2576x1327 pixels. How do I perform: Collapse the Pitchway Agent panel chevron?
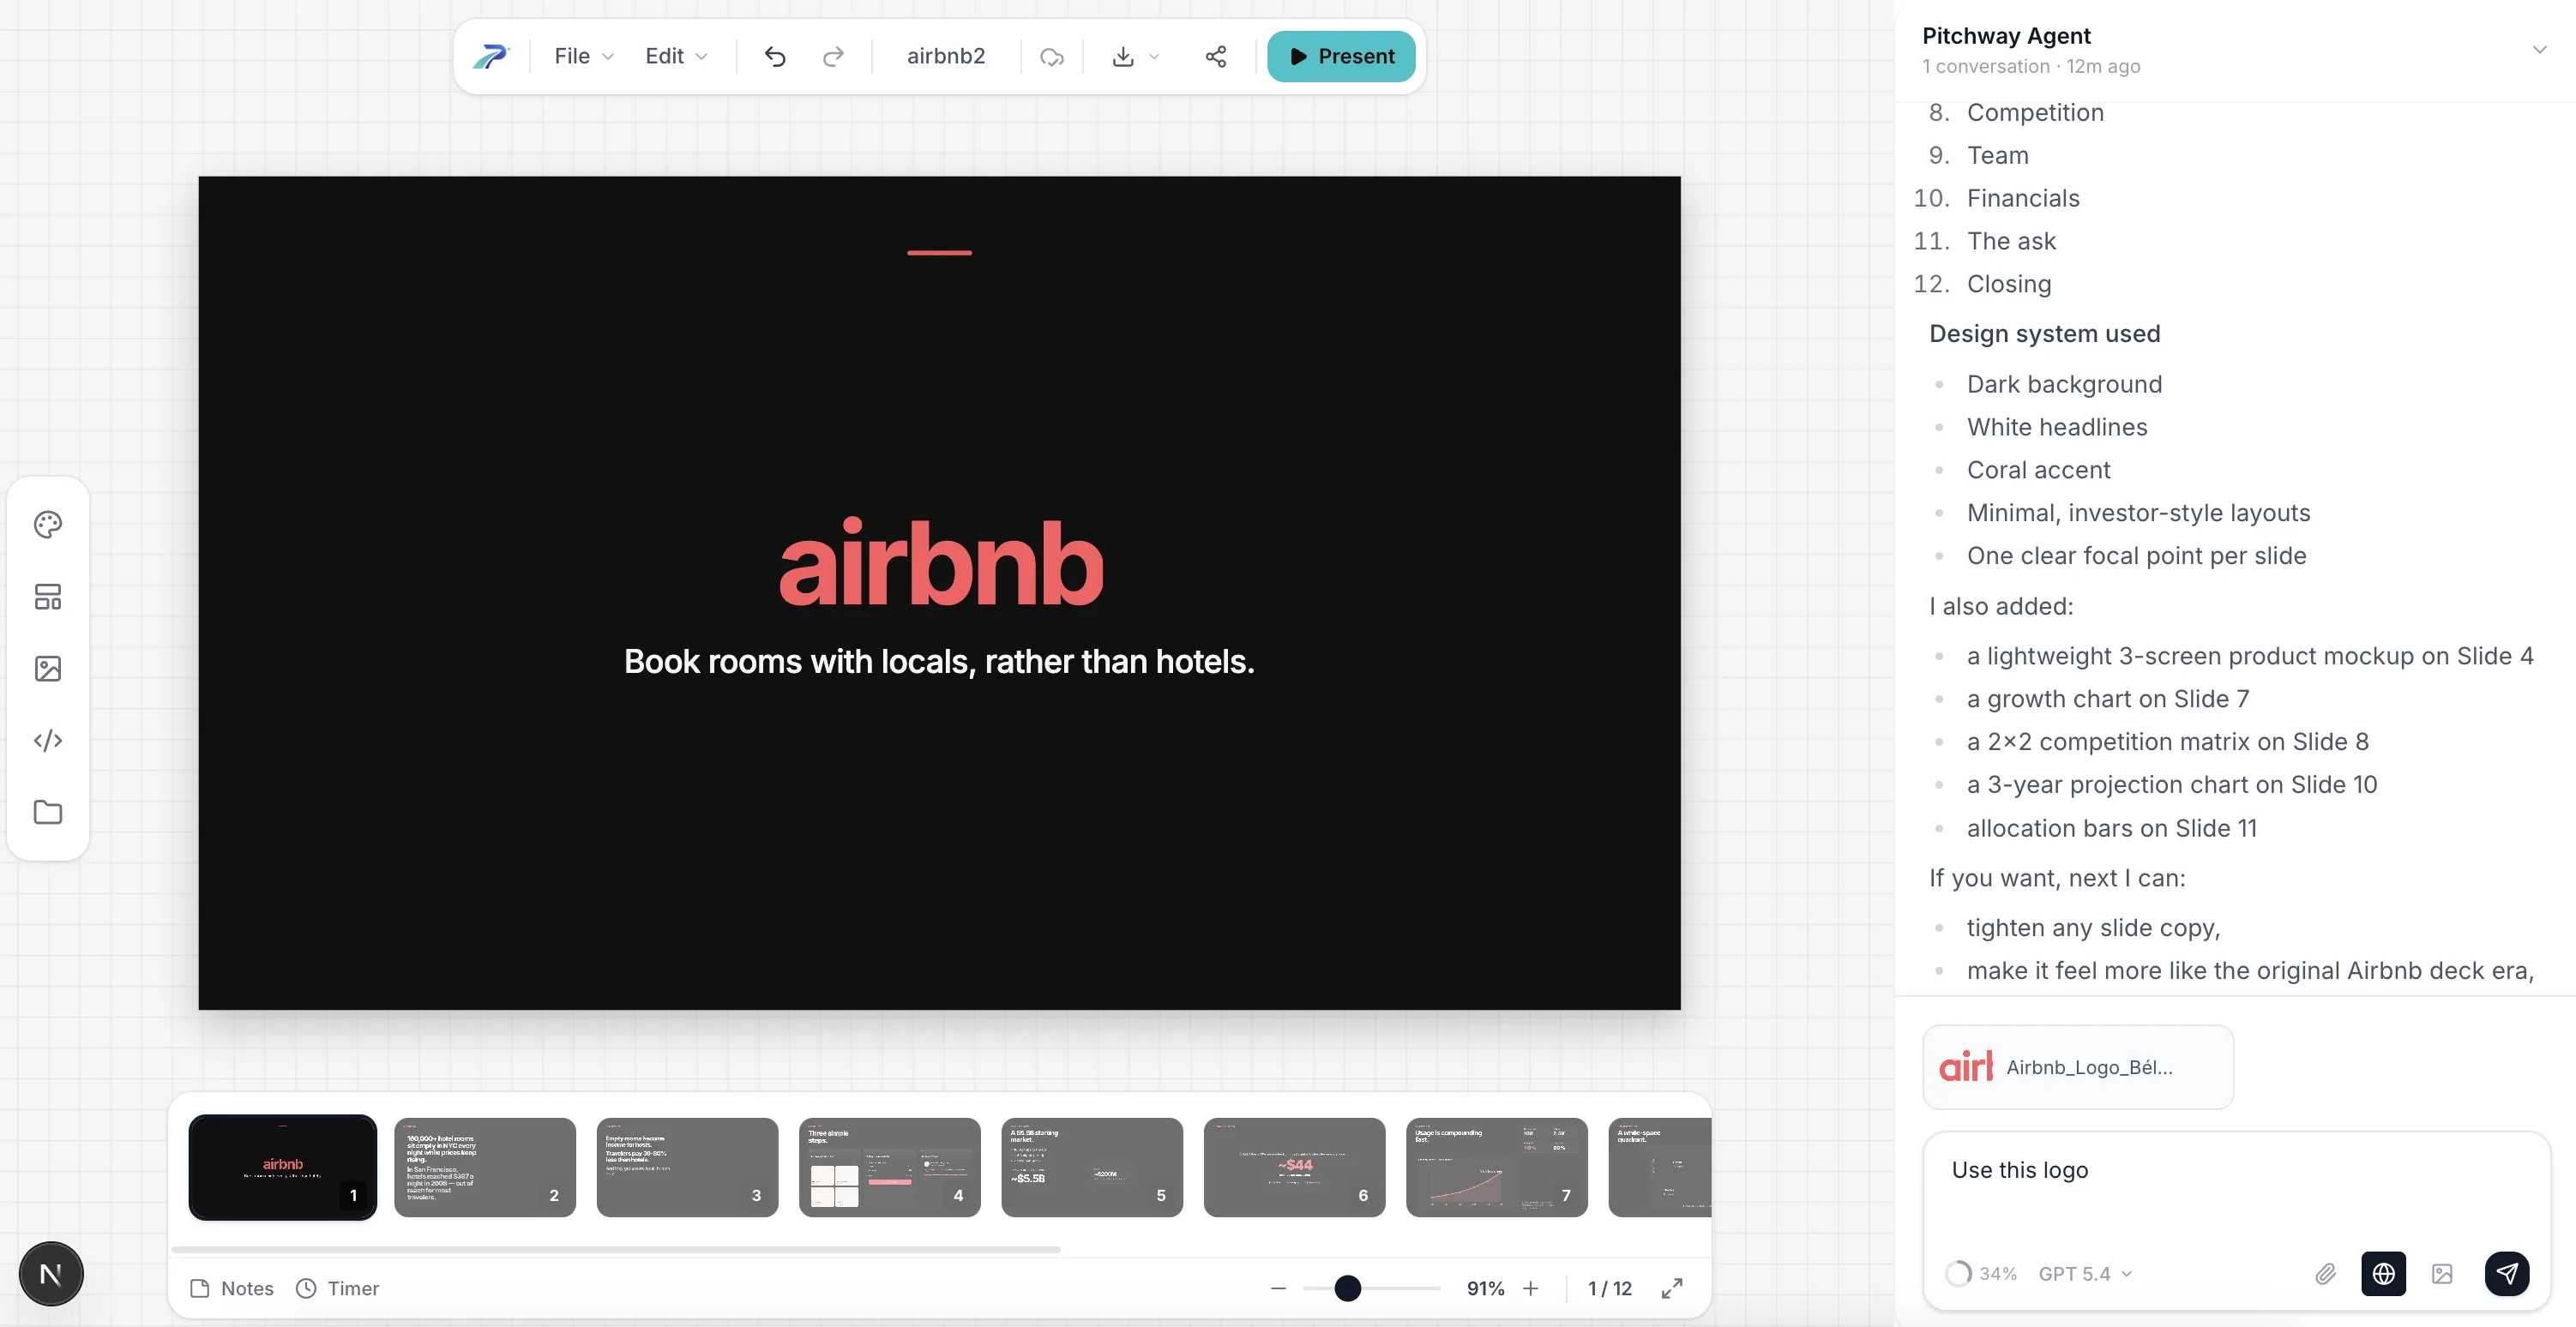point(2539,48)
